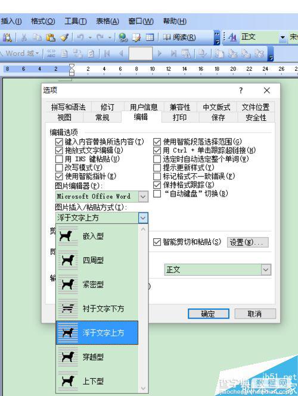Click the top and bottom 上下型 dog icon
The image size is (298, 396).
(68, 381)
